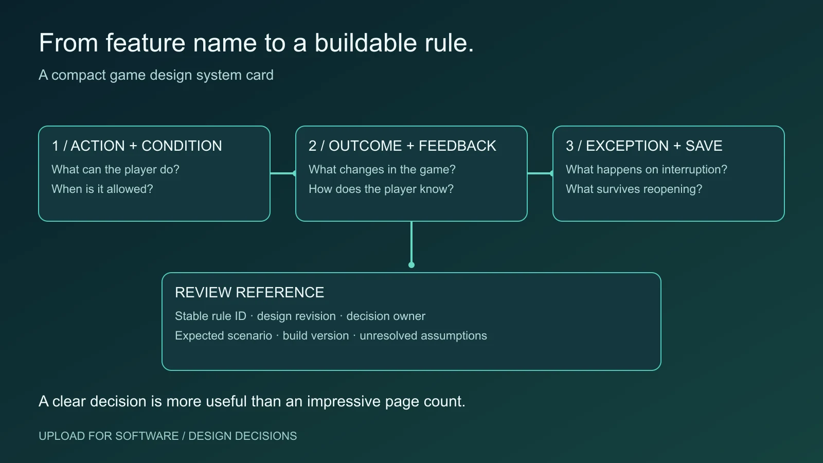Select the subtitle "A compact game design system card"
The width and height of the screenshot is (823, 463).
tap(156, 75)
